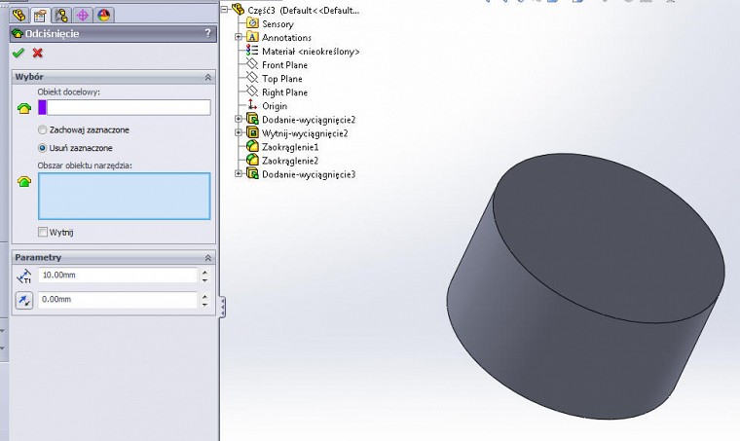Increase the 0.00mm value with spinner up
The image size is (740, 441).
204,296
